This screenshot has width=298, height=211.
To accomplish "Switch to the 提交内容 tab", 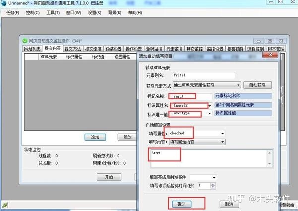I will tap(53, 48).
